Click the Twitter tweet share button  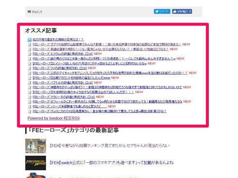click(x=162, y=11)
